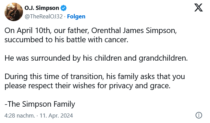The height and width of the screenshot is (123, 210).
Task: Click the blue verified checkmark badge
Action: 63,8
